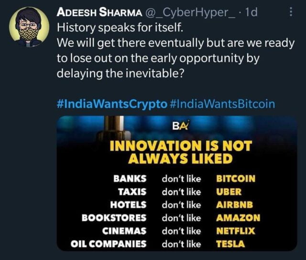The width and height of the screenshot is (306, 260).
Task: Click the OIL COMPANIES label
Action: pyautogui.click(x=109, y=244)
